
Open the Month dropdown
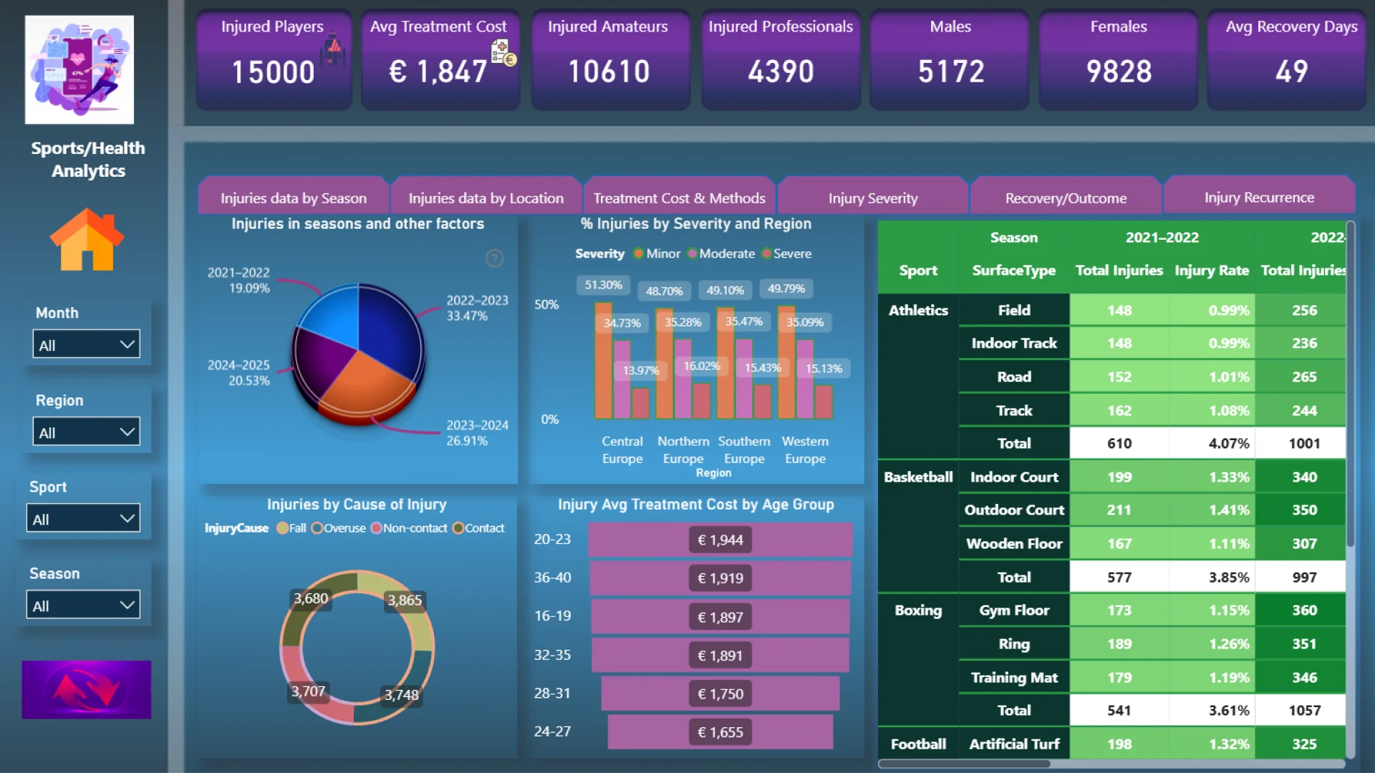[x=86, y=344]
